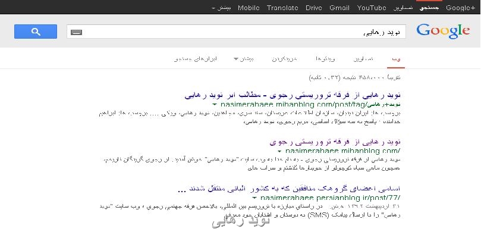The height and width of the screenshot is (235, 481).
Task: Open Google+ in the top bar
Action: (x=460, y=8)
